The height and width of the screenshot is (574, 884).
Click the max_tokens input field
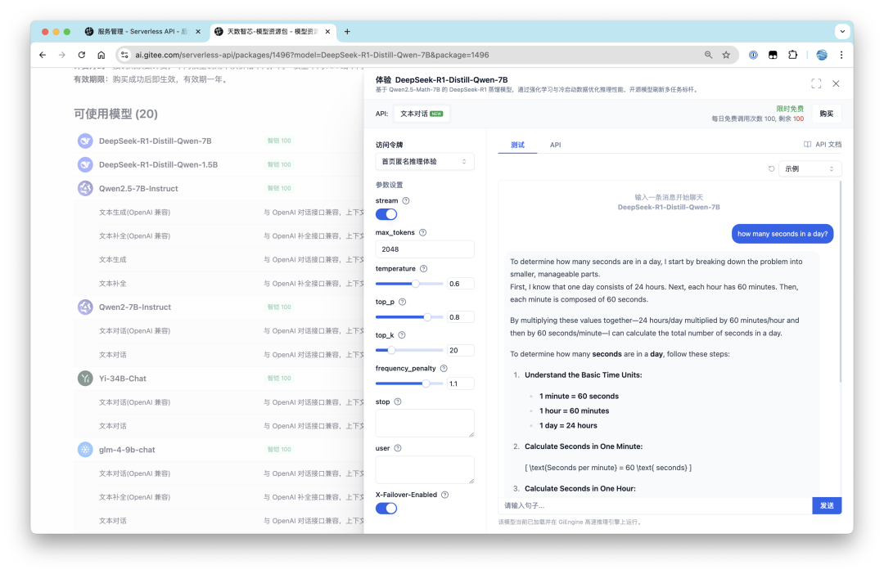point(425,249)
